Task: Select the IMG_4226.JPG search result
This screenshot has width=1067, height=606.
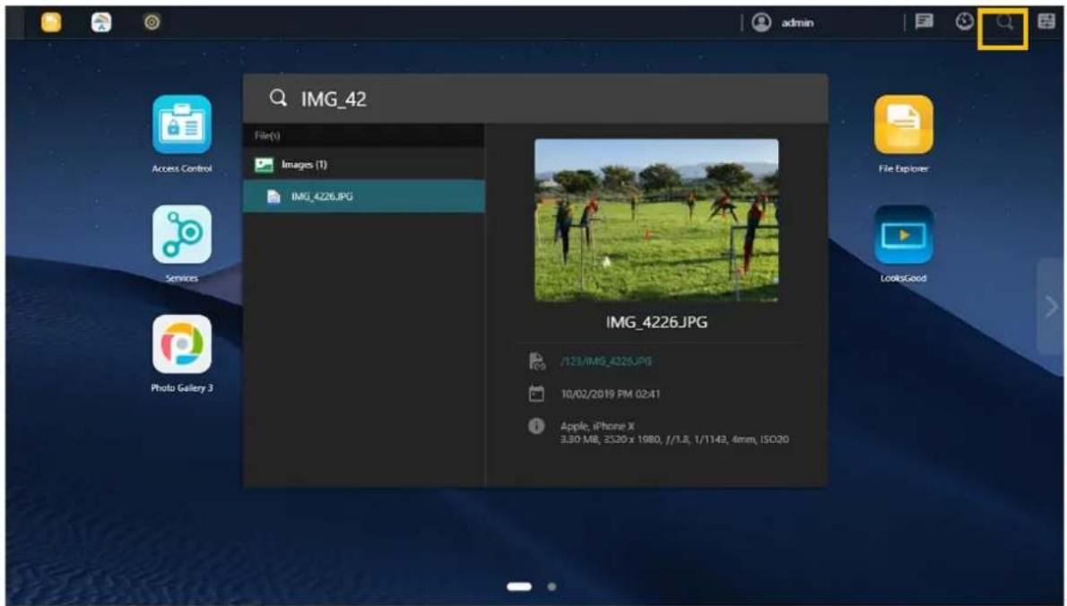Action: pyautogui.click(x=321, y=197)
